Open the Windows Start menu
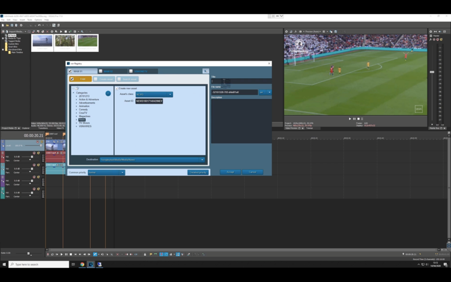 pos(4,264)
